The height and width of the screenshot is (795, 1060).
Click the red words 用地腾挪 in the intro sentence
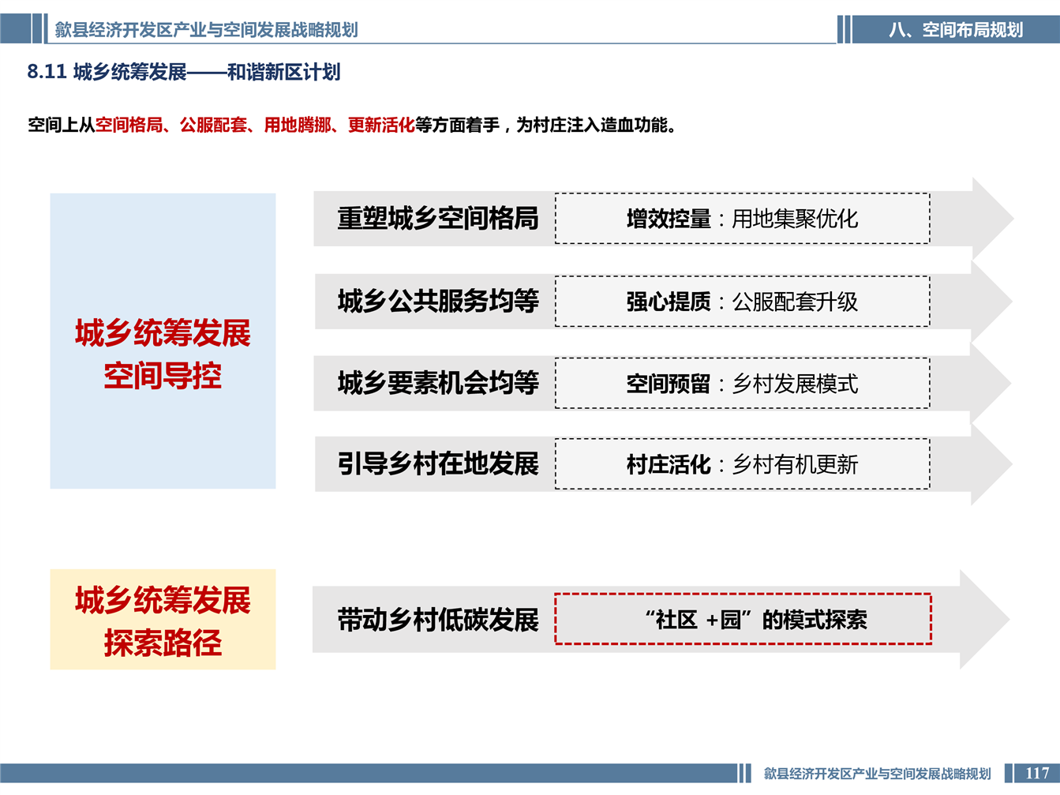pyautogui.click(x=298, y=125)
